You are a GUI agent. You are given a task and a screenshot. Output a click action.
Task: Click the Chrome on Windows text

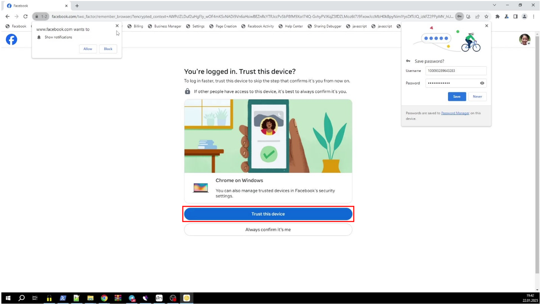click(x=239, y=180)
